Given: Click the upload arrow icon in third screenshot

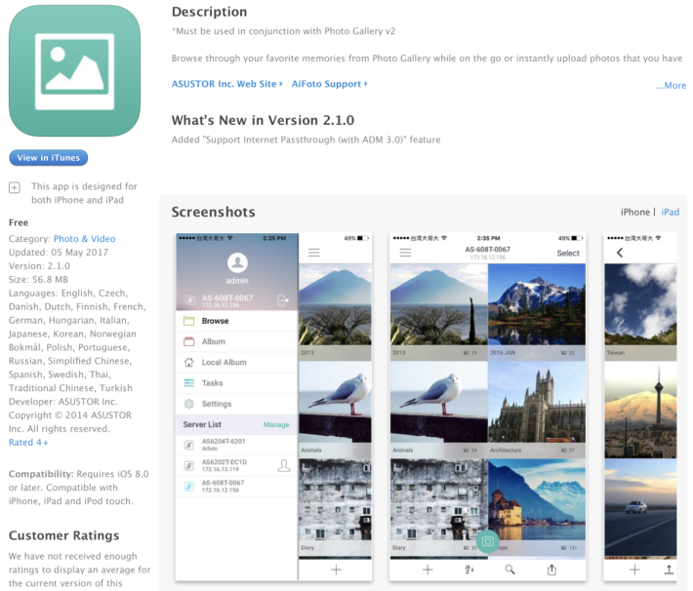Looking at the screenshot, I should 670,570.
